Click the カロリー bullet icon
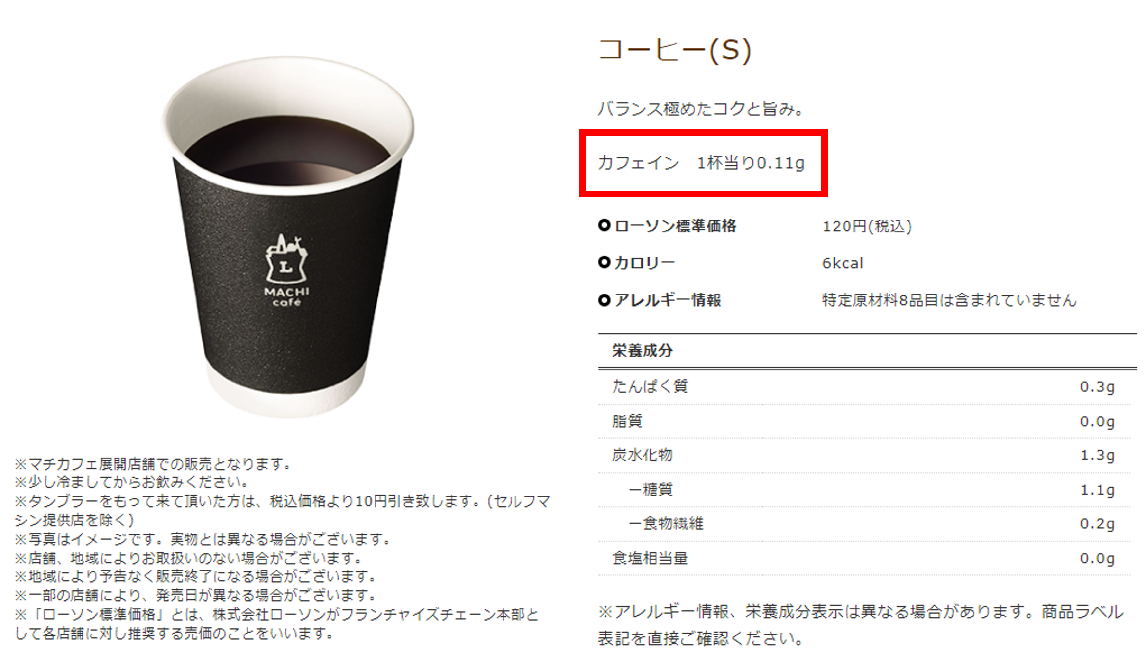The height and width of the screenshot is (653, 1146). click(604, 262)
